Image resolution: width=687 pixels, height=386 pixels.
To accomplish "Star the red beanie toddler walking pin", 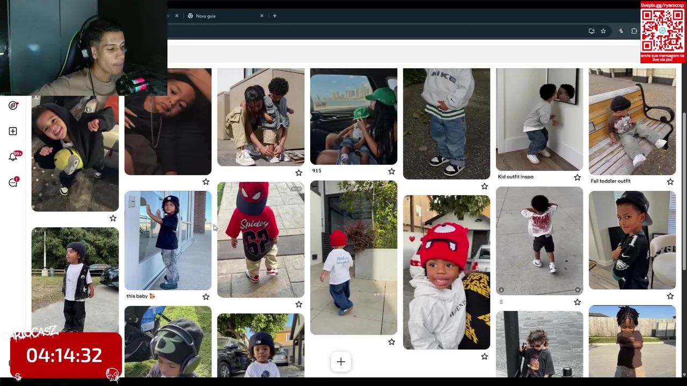I will coord(391,342).
